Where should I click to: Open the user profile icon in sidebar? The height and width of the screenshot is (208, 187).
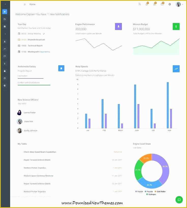(5, 42)
